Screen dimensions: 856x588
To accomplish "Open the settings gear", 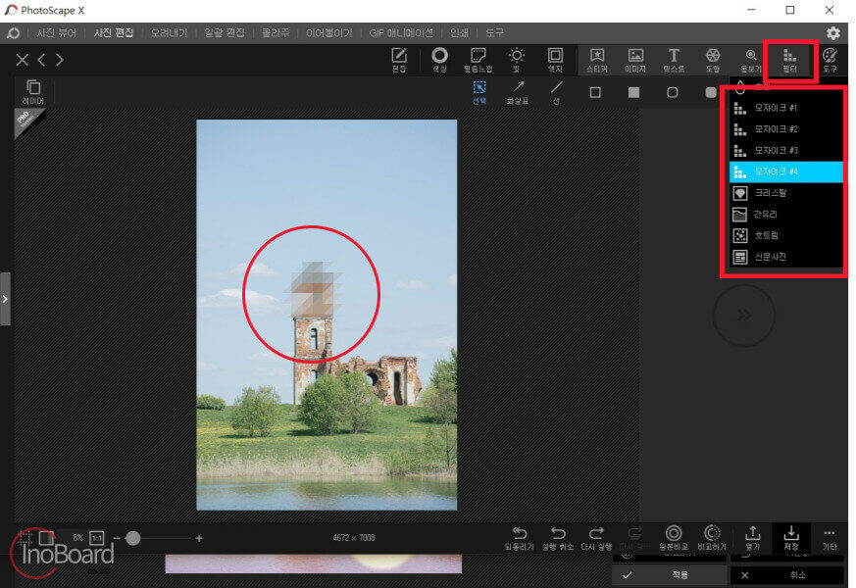I will pyautogui.click(x=833, y=33).
